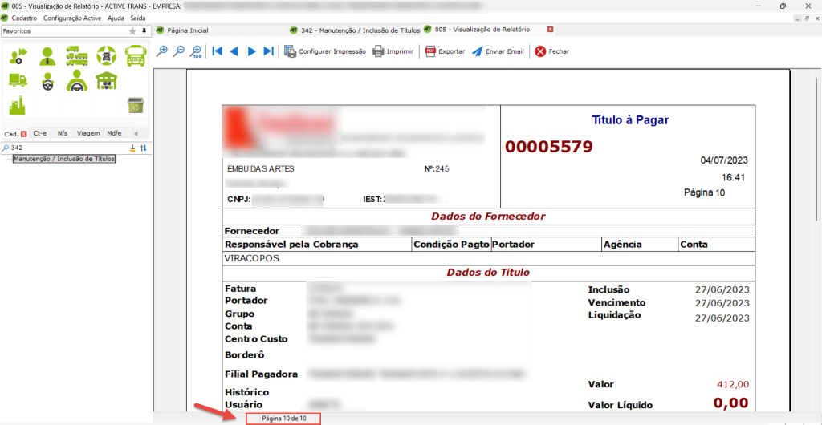Click the report date 04/07/2023
Screen dimensions: 822x425
click(723, 160)
